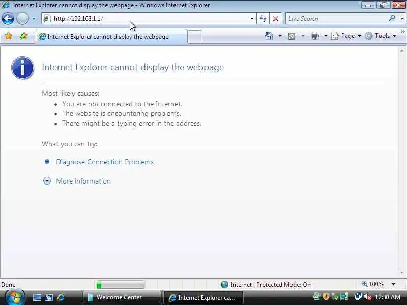Click the page icon in address bar
Screen dimensions: 407x305
pos(47,19)
